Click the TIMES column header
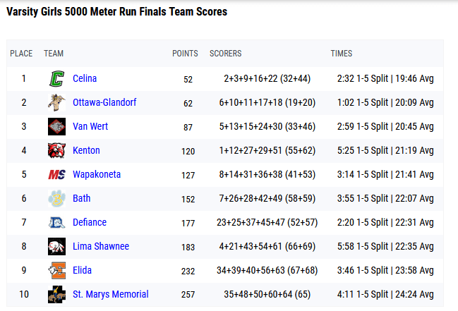The width and height of the screenshot is (458, 311). tap(342, 54)
